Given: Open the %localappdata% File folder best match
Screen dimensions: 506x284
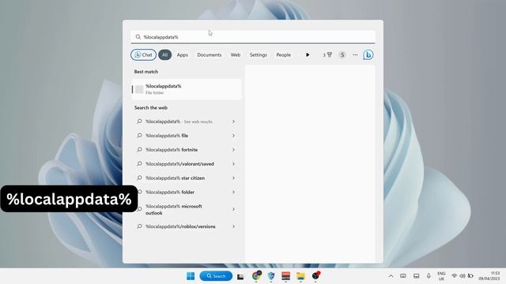Looking at the screenshot, I should point(187,89).
